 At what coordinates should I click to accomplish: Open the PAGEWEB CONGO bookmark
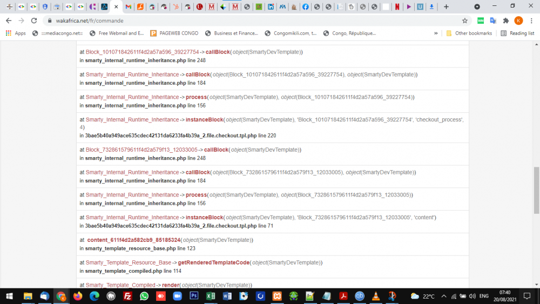tap(174, 33)
